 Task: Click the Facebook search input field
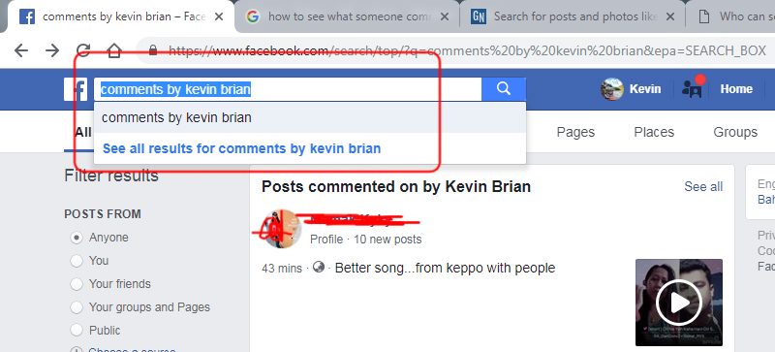pos(288,89)
